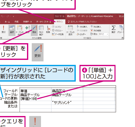Image resolution: width=135 pixels, height=127 pixels.
Task: Click the Run (実行) query button in ribbon
Action: [3, 29]
